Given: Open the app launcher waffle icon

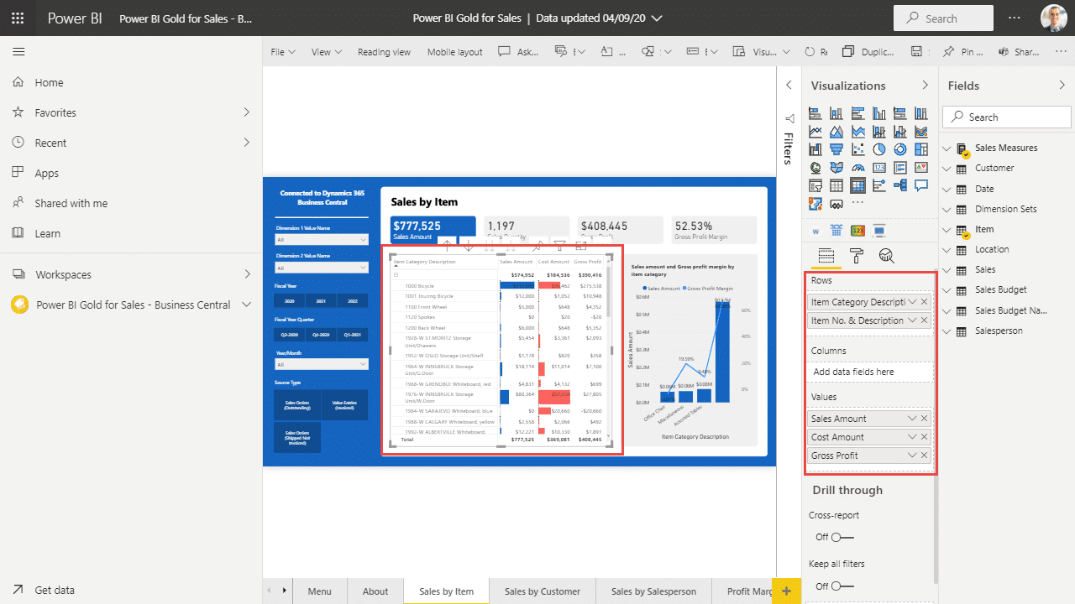Looking at the screenshot, I should tap(18, 18).
